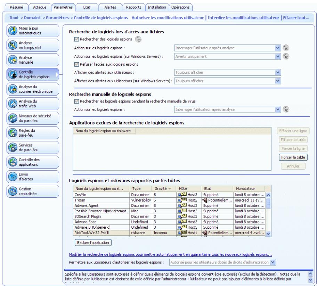Click Autoriser les modifications utilisateur link
Viewport: 317px width, 286px height.
tap(168, 18)
